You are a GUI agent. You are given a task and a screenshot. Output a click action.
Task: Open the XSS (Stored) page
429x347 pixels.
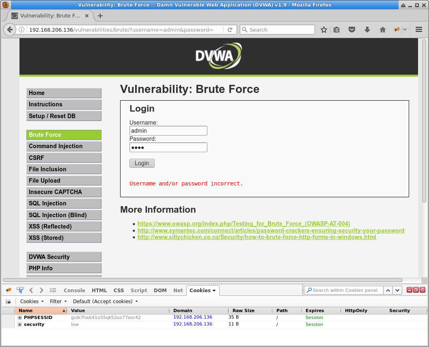[64, 237]
